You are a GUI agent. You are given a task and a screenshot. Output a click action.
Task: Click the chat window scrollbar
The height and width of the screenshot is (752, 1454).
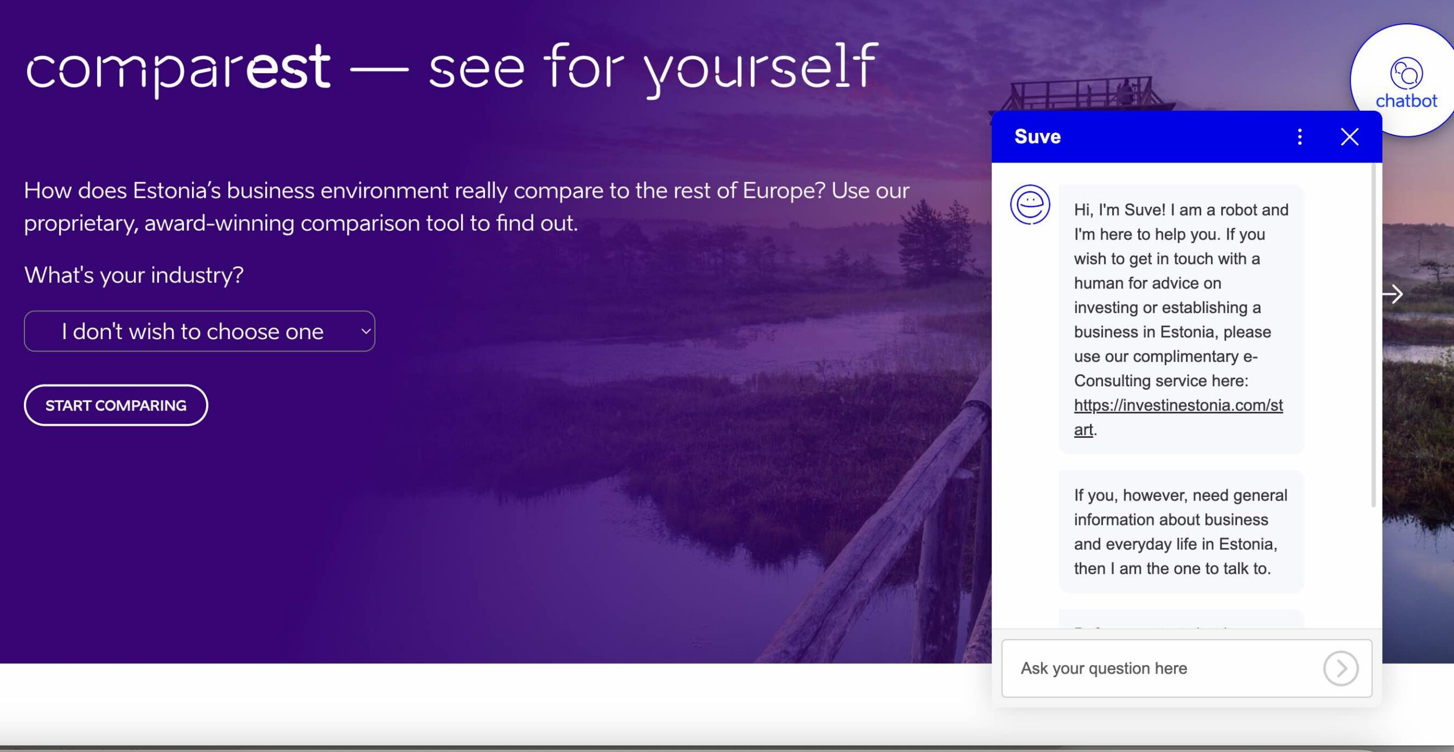coord(1373,335)
